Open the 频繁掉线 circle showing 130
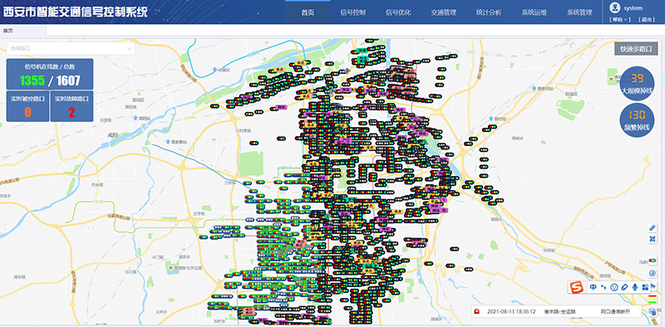665x327 pixels. 637,120
